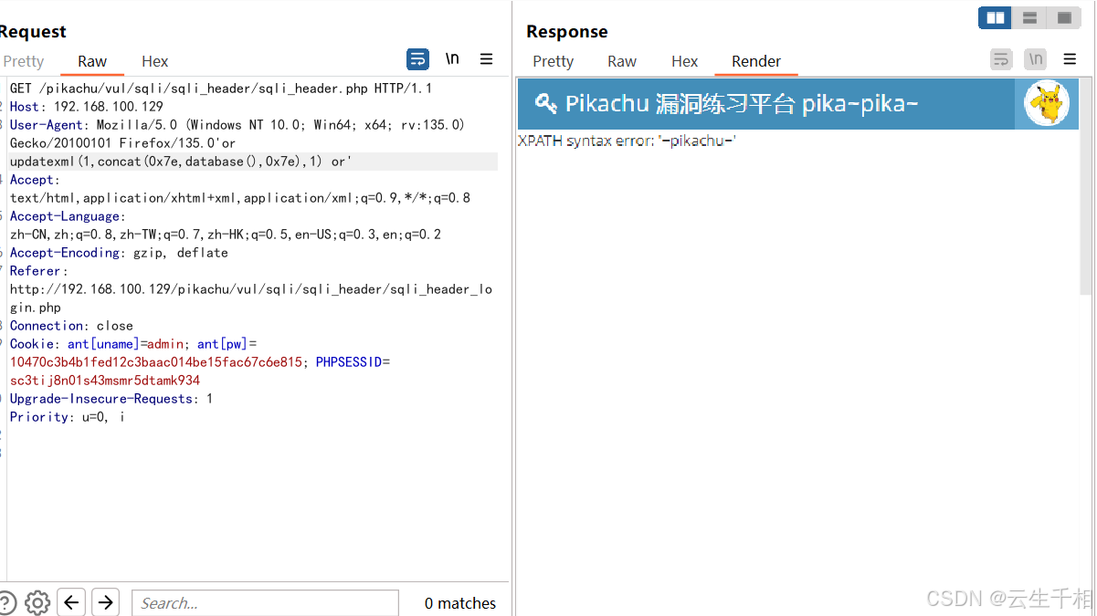Screen dimensions: 1097x616
Task: Click the Accept-Encoding: gzip, deflate line
Action: [x=119, y=253]
